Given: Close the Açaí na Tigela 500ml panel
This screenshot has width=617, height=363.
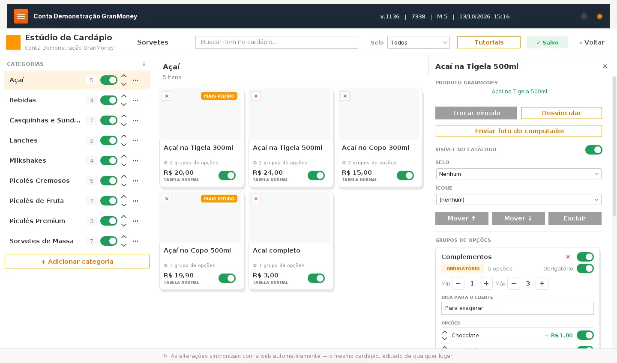Looking at the screenshot, I should [x=605, y=66].
